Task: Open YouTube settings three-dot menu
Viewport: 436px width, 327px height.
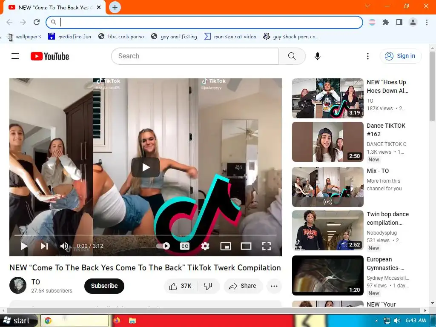Action: tap(367, 56)
